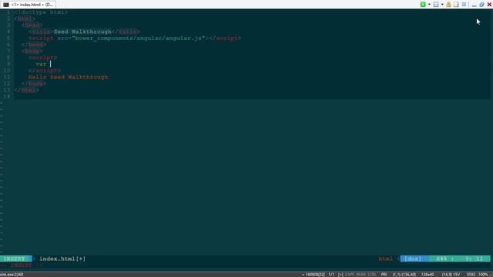The height and width of the screenshot is (277, 493).
Task: Click the active consoles list icon
Action: point(436,5)
